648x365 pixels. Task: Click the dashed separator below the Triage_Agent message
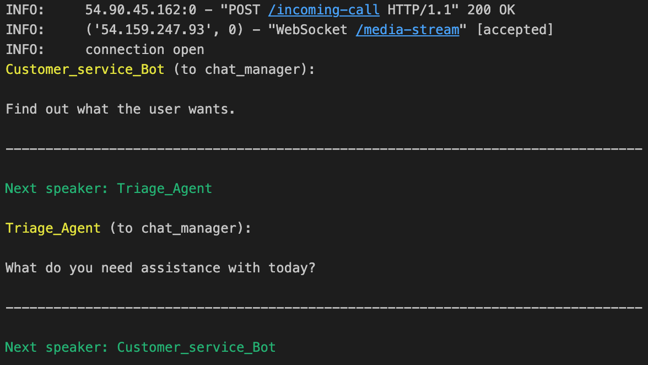pos(324,308)
